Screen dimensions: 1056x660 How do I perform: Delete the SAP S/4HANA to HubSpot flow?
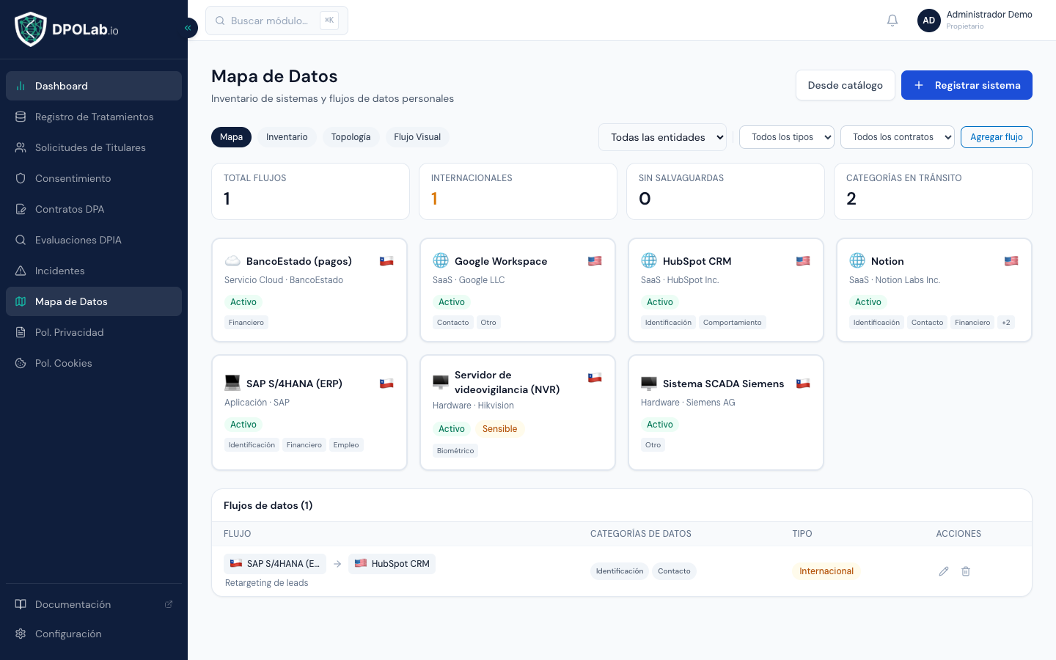click(x=966, y=571)
